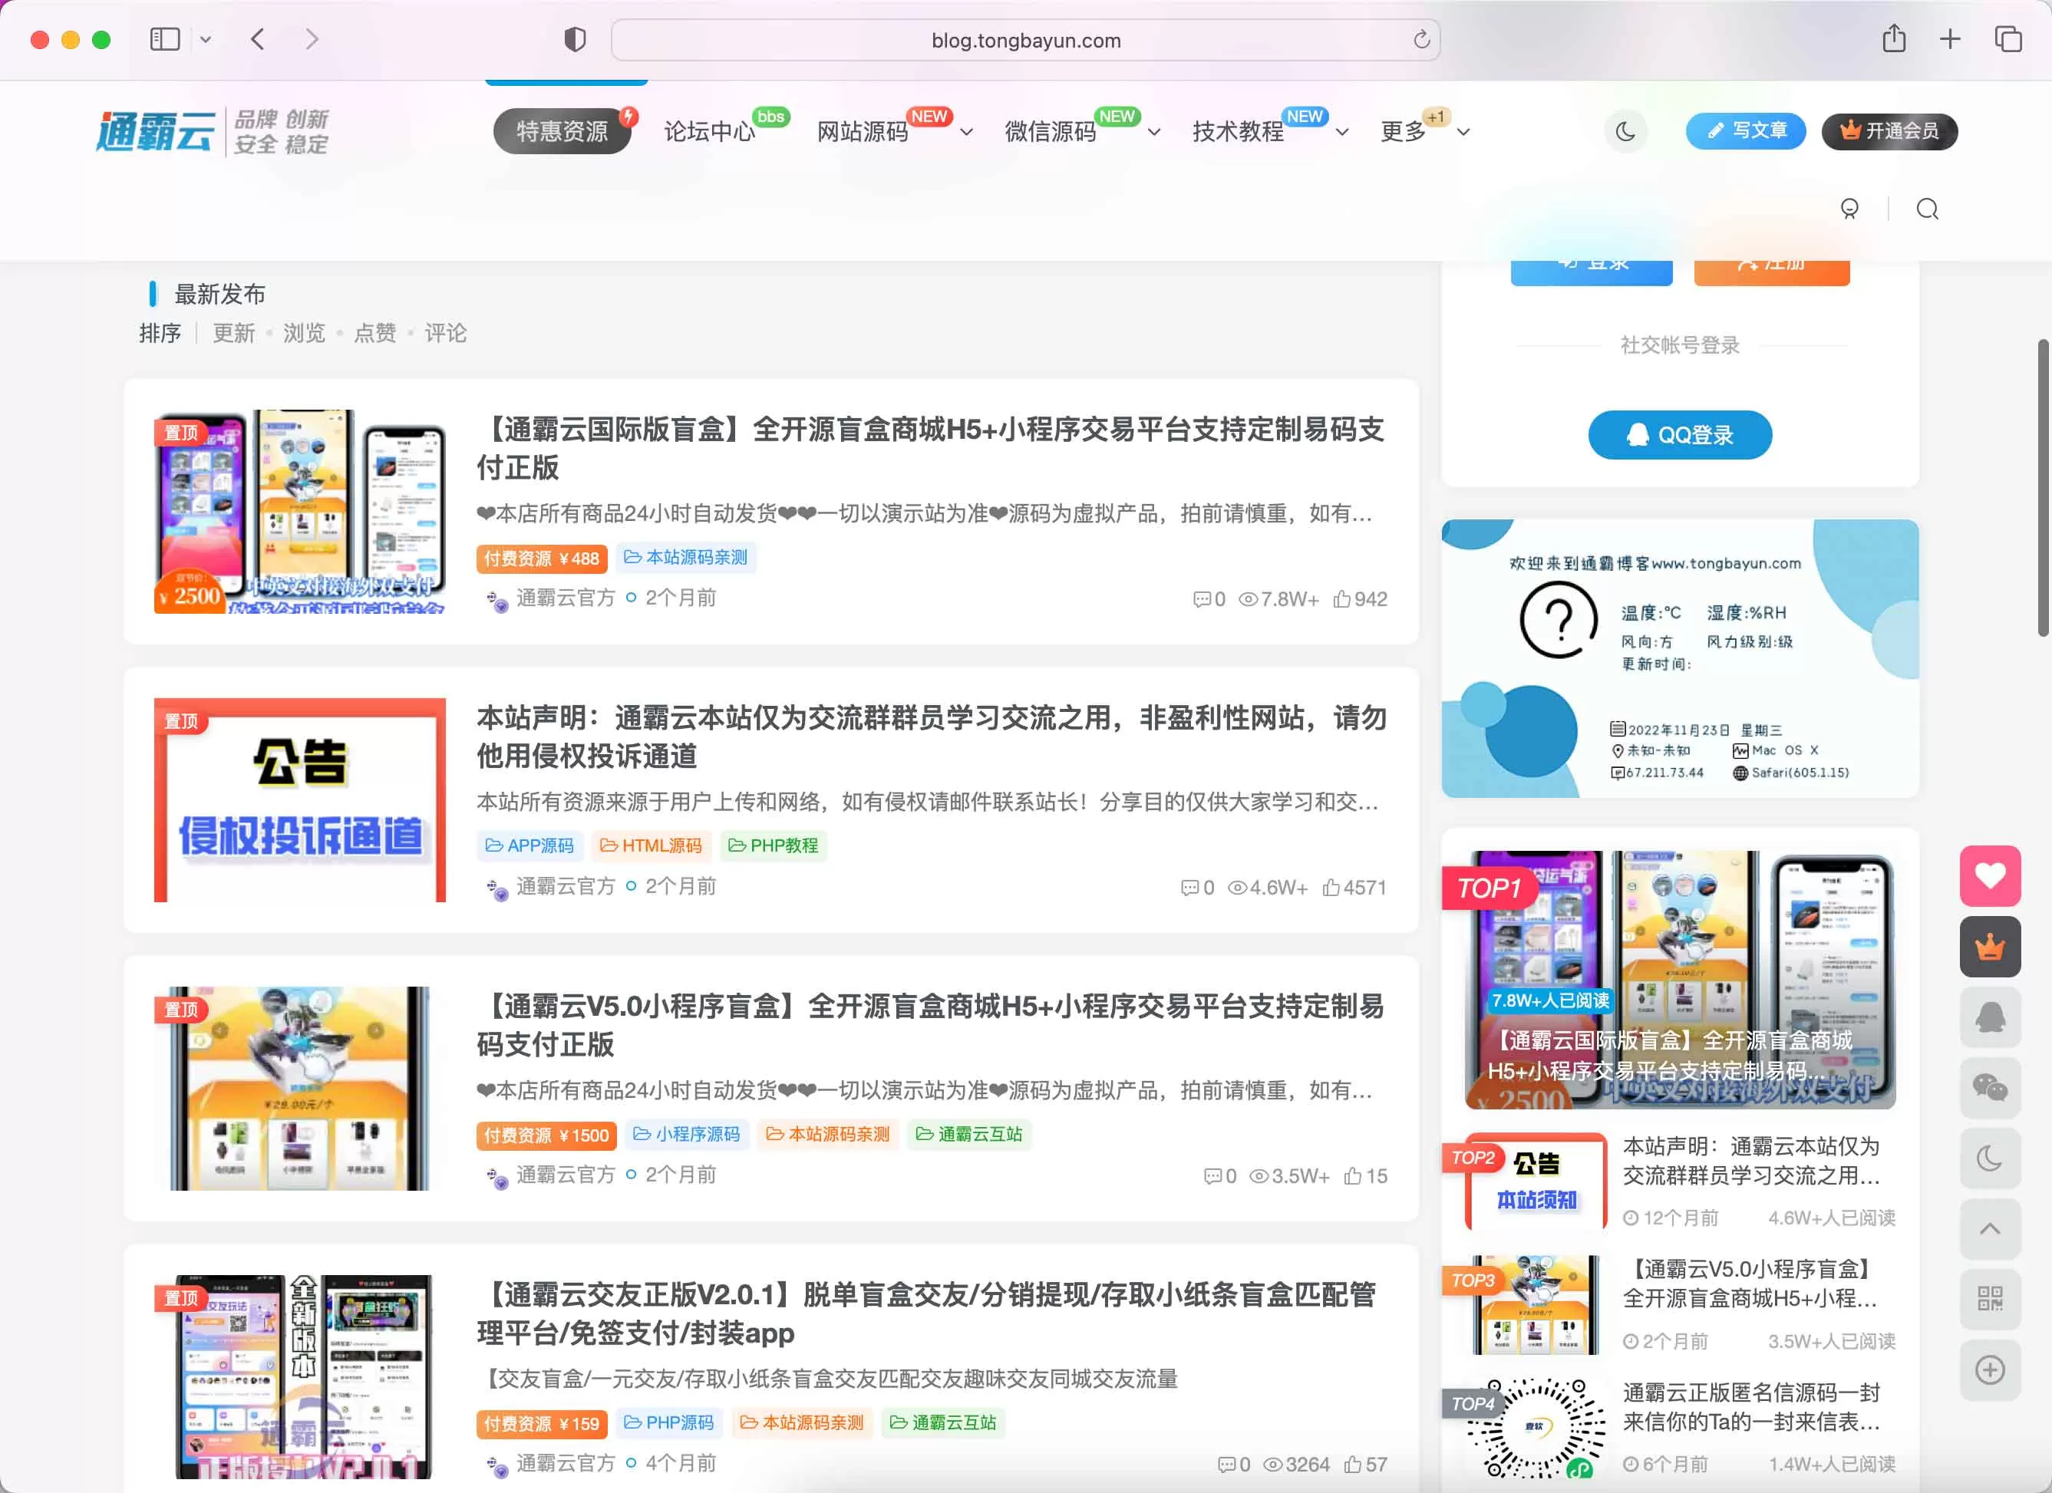This screenshot has height=1493, width=2052.
Task: Sort posts by 评论
Action: pyautogui.click(x=445, y=333)
